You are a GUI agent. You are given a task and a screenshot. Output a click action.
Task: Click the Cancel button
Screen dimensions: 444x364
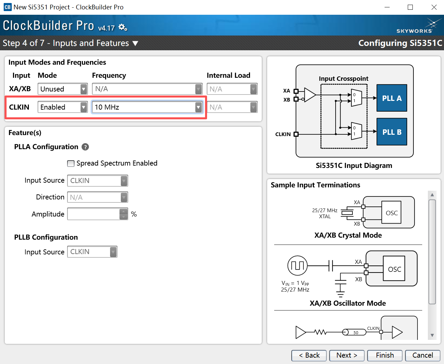[x=423, y=355]
